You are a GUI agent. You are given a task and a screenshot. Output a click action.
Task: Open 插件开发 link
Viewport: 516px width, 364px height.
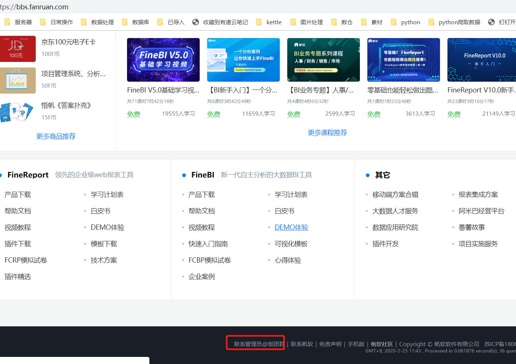386,244
